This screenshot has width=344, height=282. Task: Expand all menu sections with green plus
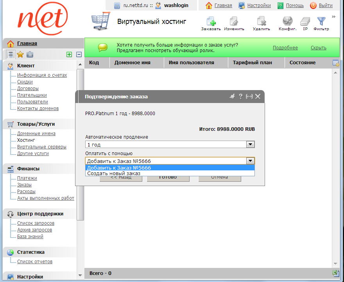coord(69,54)
